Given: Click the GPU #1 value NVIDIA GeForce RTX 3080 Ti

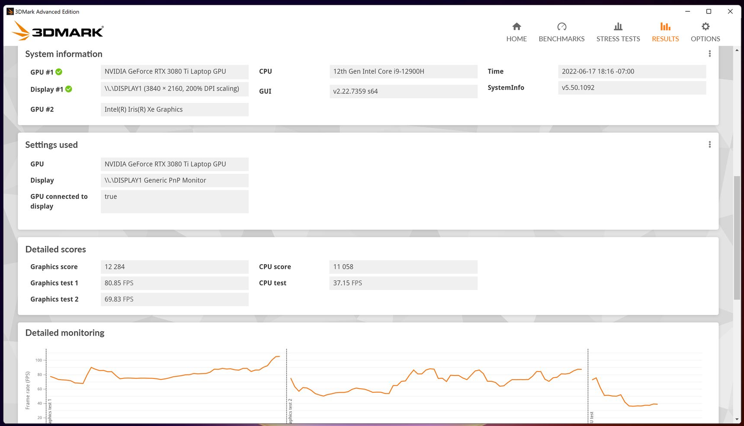Looking at the screenshot, I should 175,72.
